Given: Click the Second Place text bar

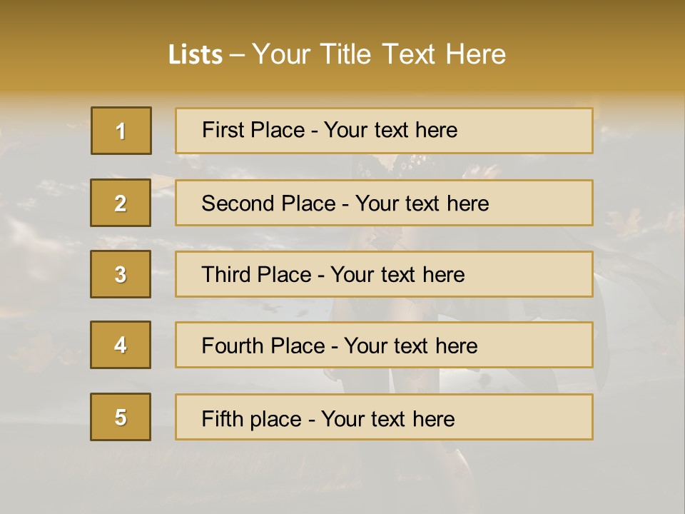Looking at the screenshot, I should [384, 203].
